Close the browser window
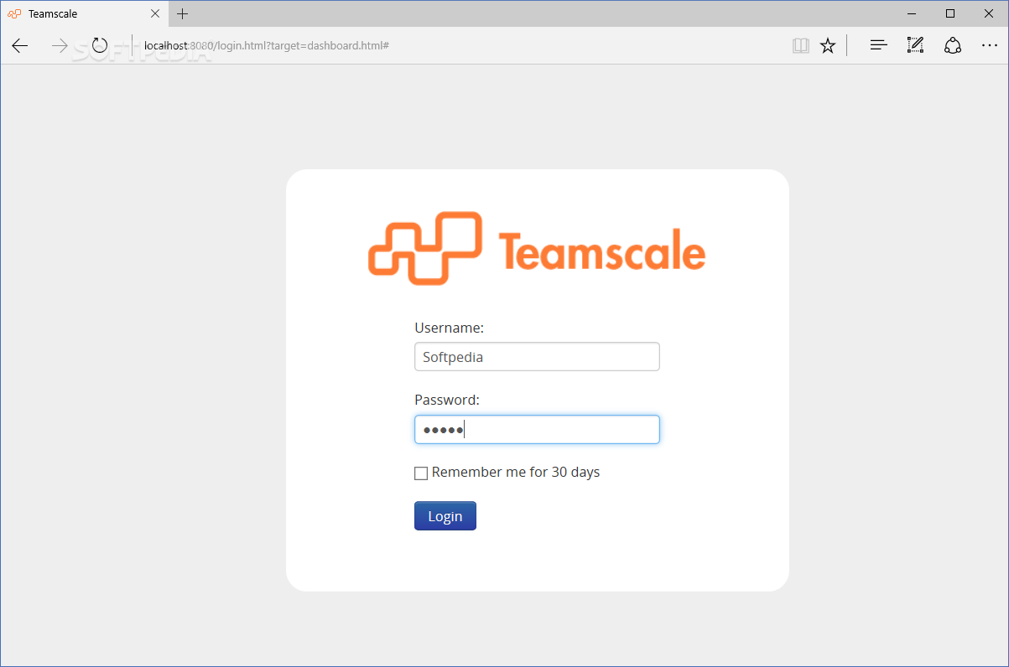The width and height of the screenshot is (1009, 667). click(989, 13)
